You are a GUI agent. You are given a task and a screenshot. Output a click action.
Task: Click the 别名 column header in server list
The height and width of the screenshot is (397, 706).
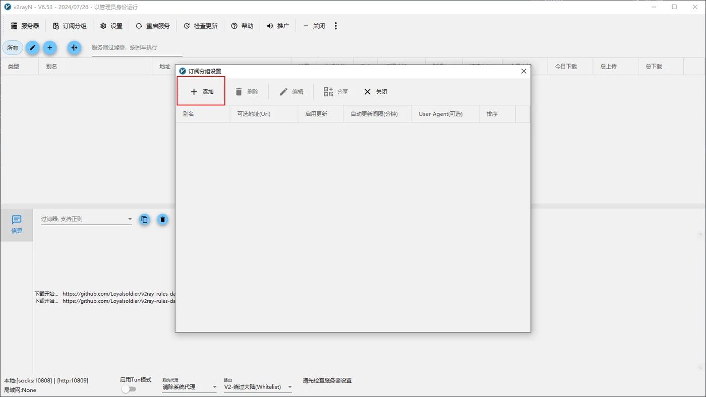pyautogui.click(x=95, y=67)
